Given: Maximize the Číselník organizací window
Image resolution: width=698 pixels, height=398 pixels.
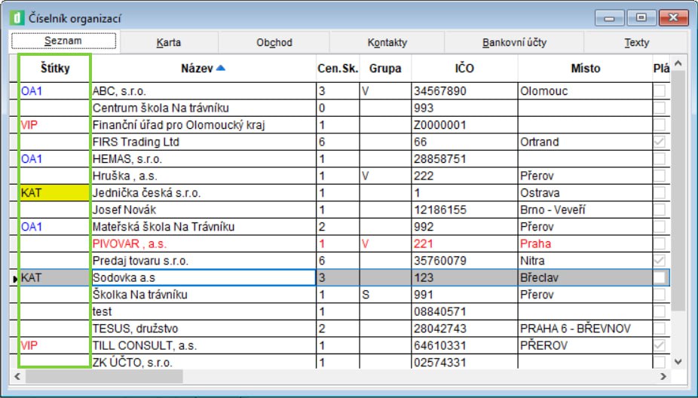Looking at the screenshot, I should click(x=641, y=17).
